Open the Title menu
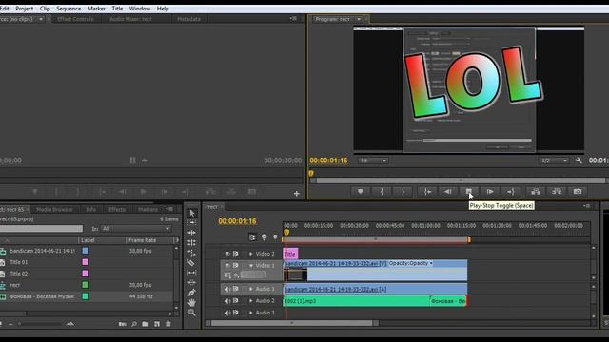This screenshot has height=342, width=609. 117,9
